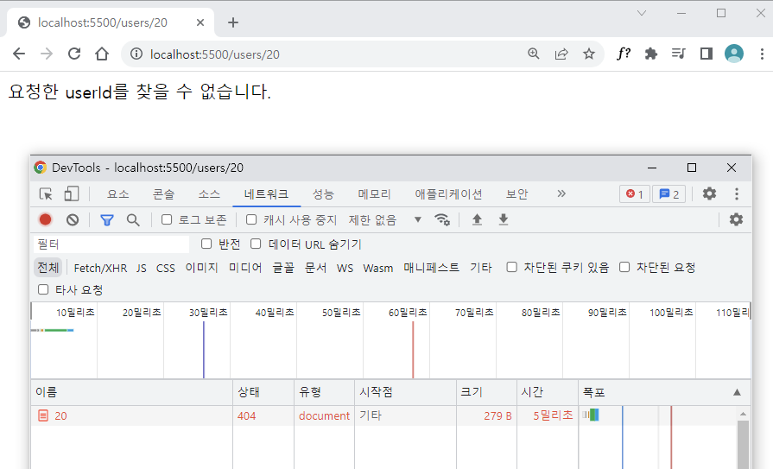
Task: Filter requests by WS
Action: click(345, 268)
